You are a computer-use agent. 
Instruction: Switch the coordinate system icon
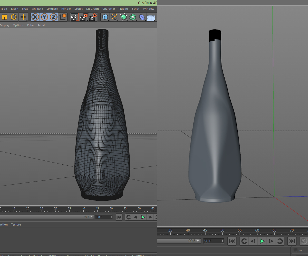63,17
